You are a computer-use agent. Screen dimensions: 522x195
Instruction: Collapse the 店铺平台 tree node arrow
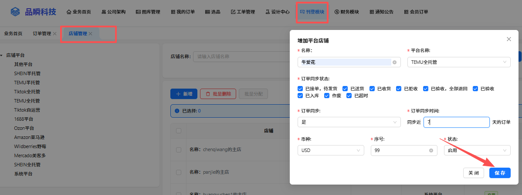[2, 56]
